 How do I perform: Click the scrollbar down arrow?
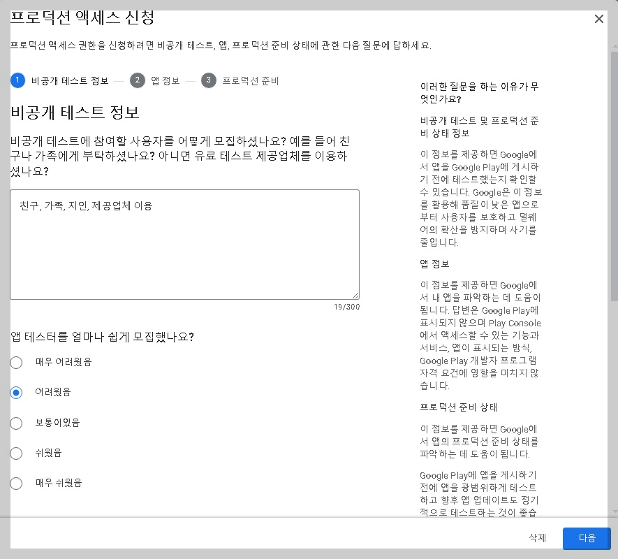pos(615,511)
